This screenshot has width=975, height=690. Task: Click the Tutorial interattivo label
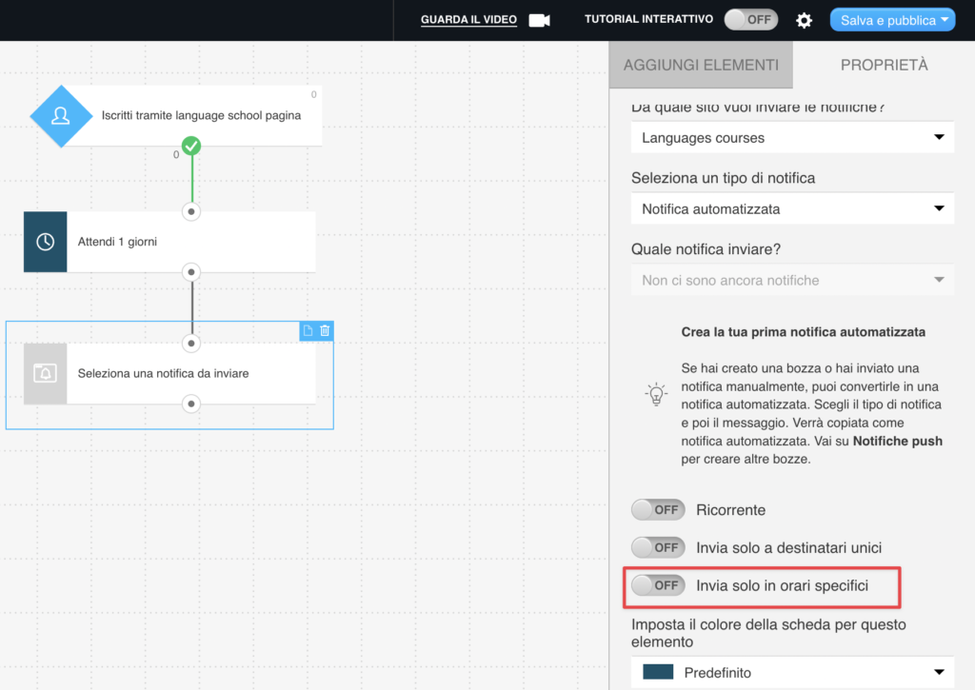coord(648,19)
